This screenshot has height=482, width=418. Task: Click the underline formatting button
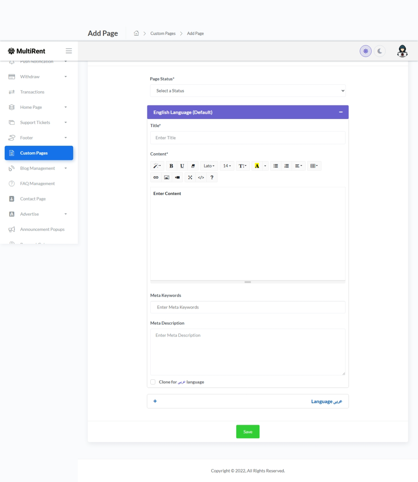pyautogui.click(x=182, y=166)
